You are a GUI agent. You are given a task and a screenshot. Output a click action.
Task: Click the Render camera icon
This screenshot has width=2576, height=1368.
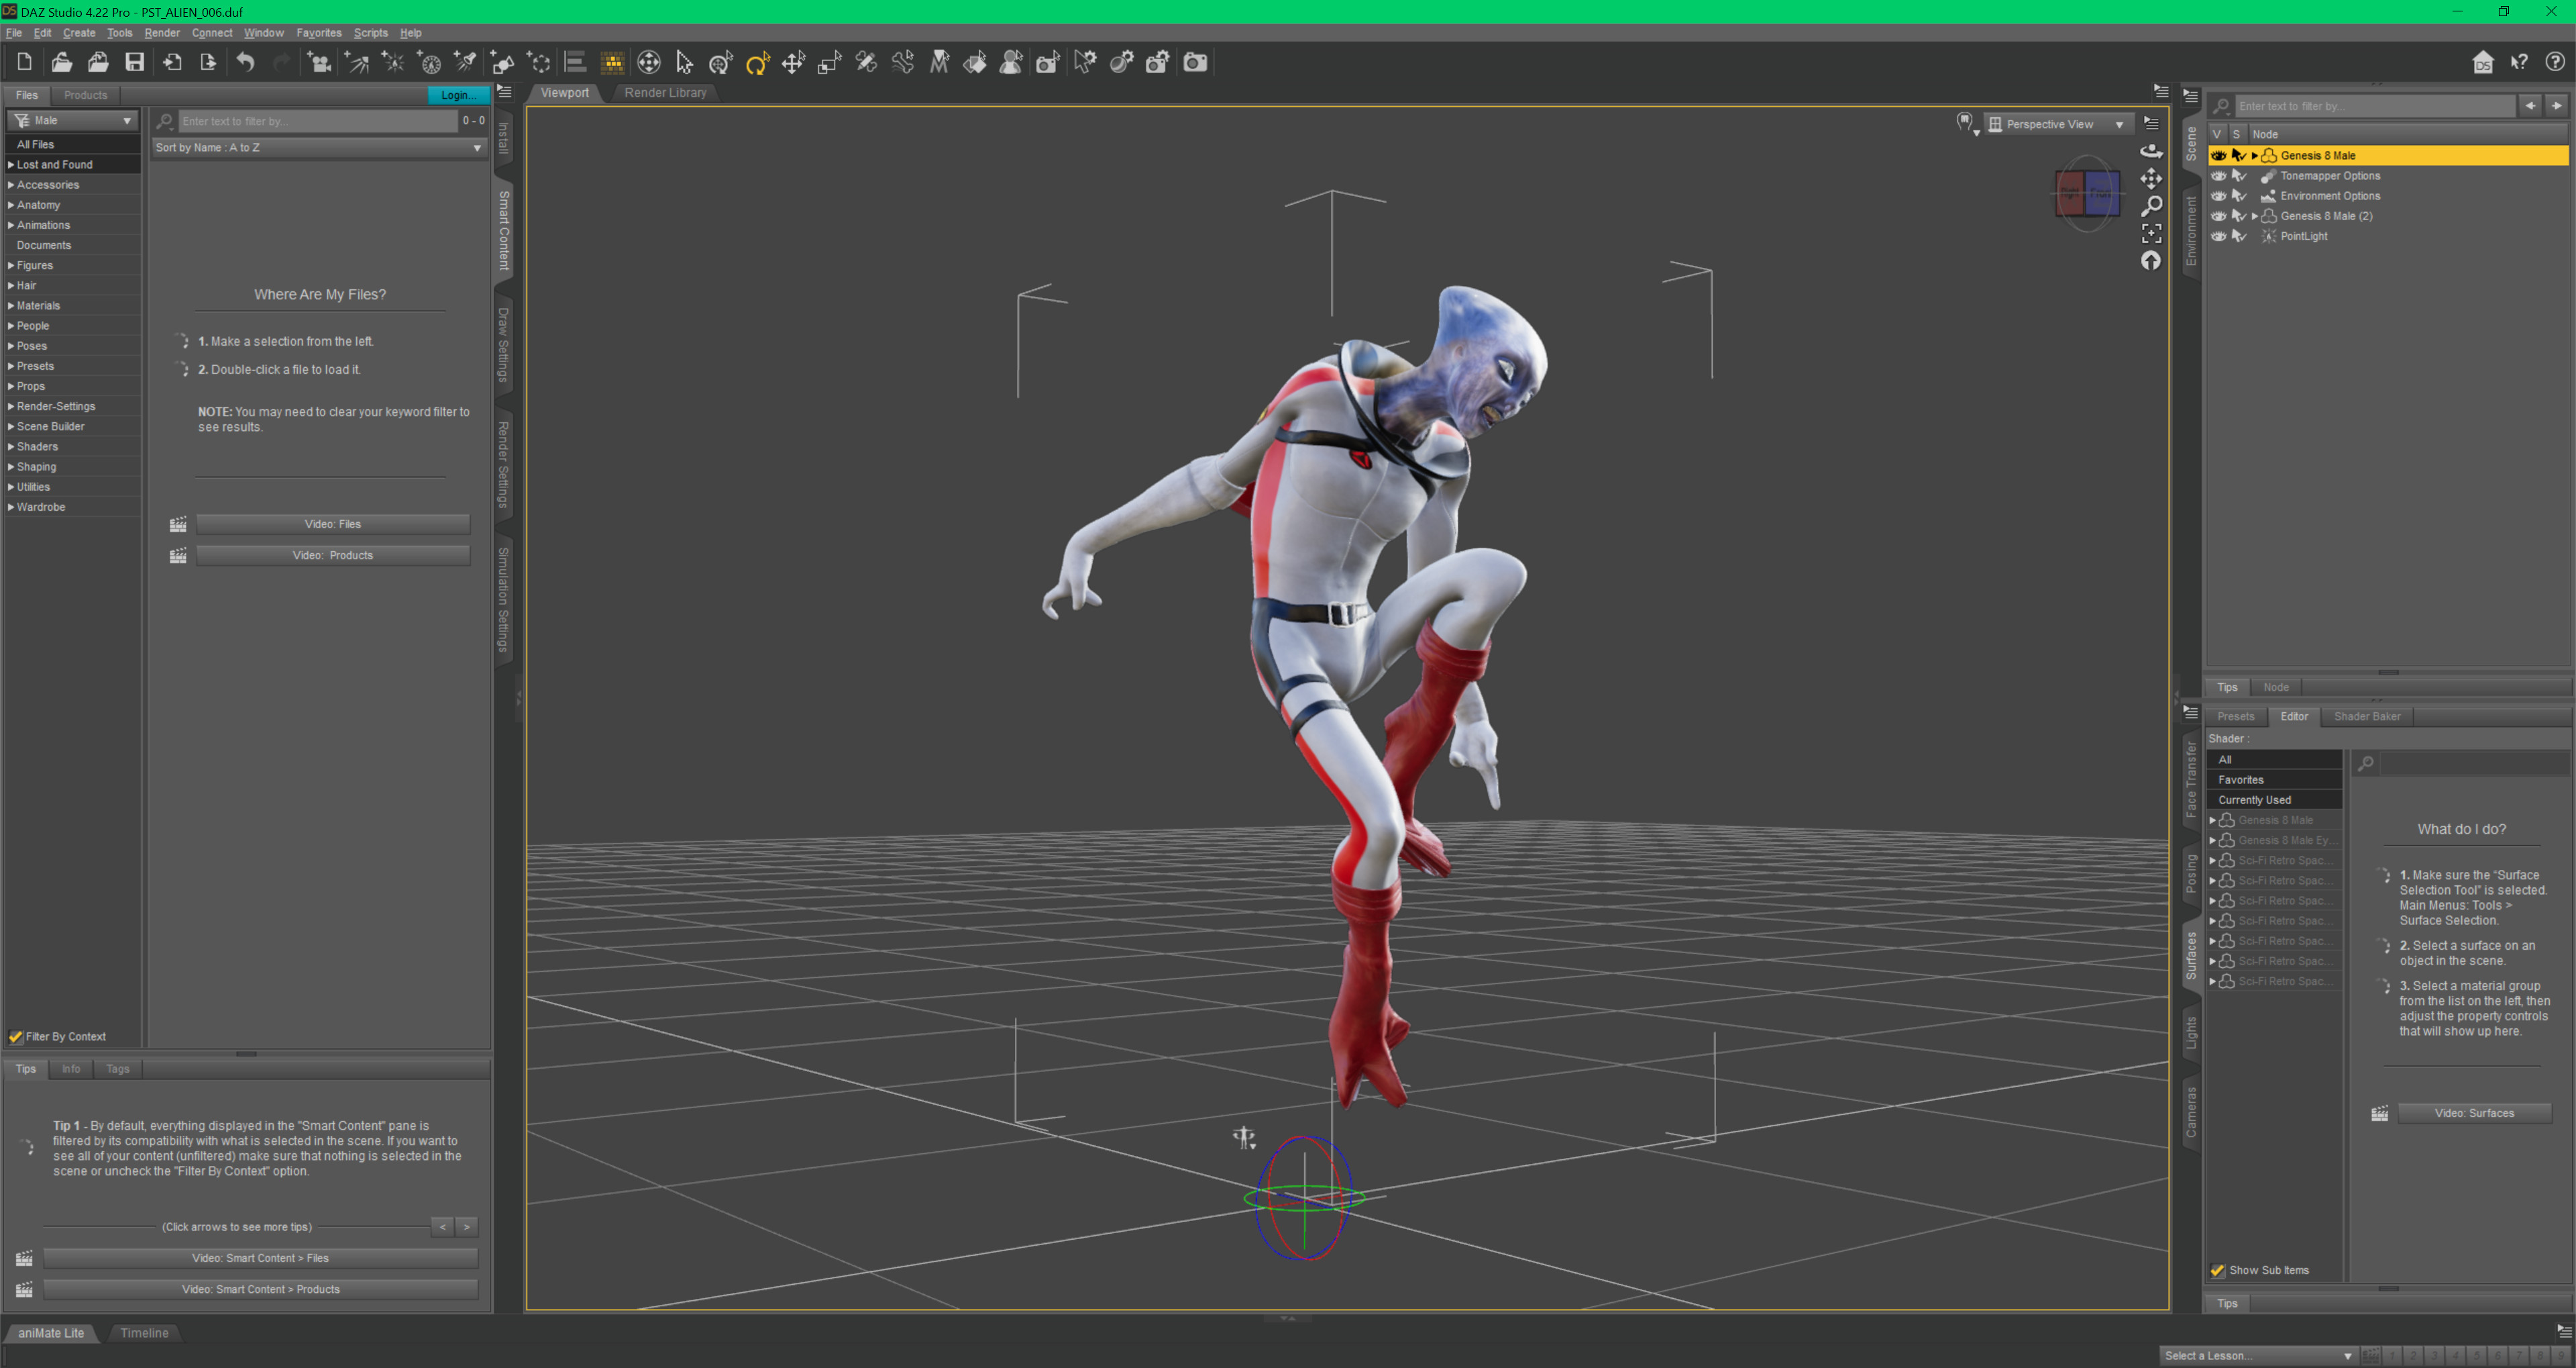pos(1195,62)
